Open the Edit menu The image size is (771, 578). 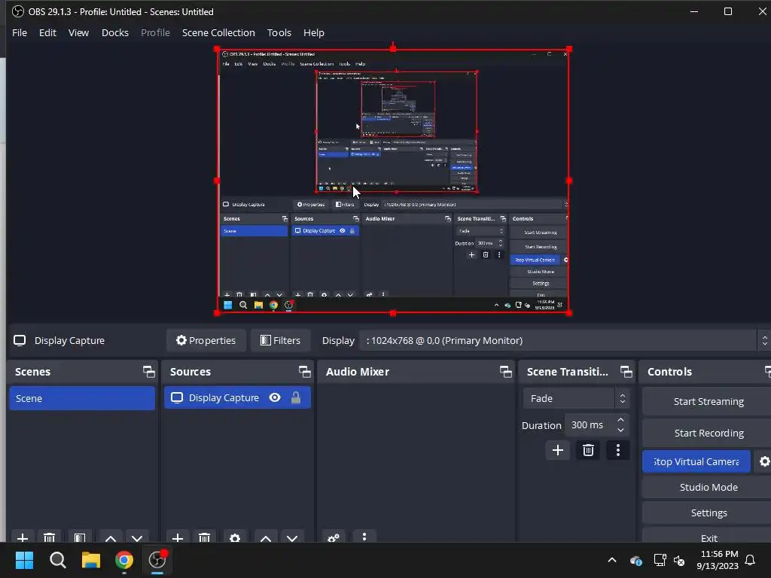pos(47,32)
